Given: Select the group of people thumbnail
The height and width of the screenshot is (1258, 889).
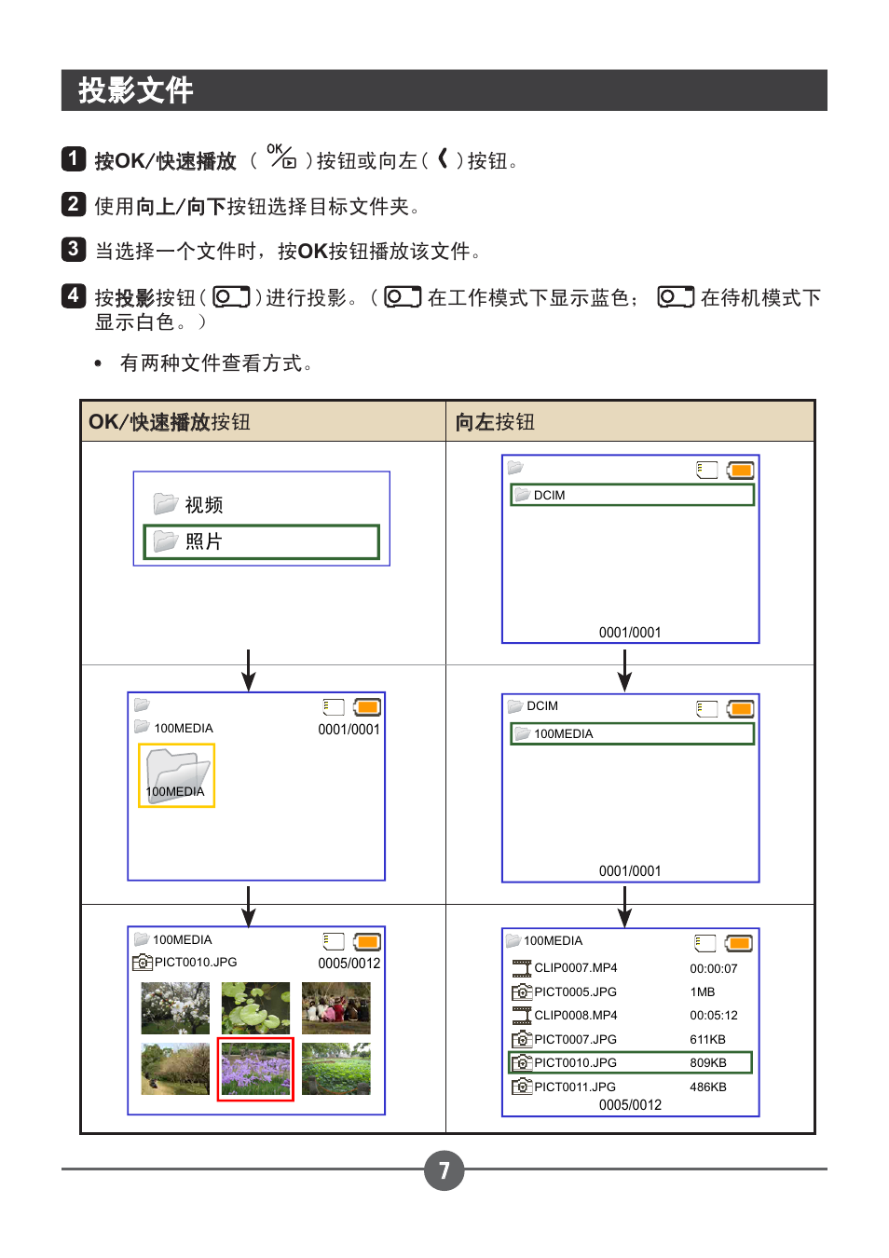Looking at the screenshot, I should [x=336, y=1008].
